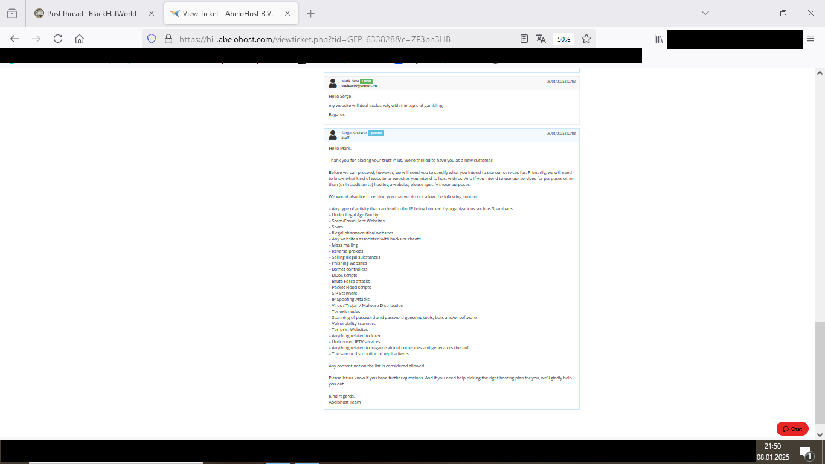
Task: Click the 'Mass mailing' list line
Action: [343, 245]
